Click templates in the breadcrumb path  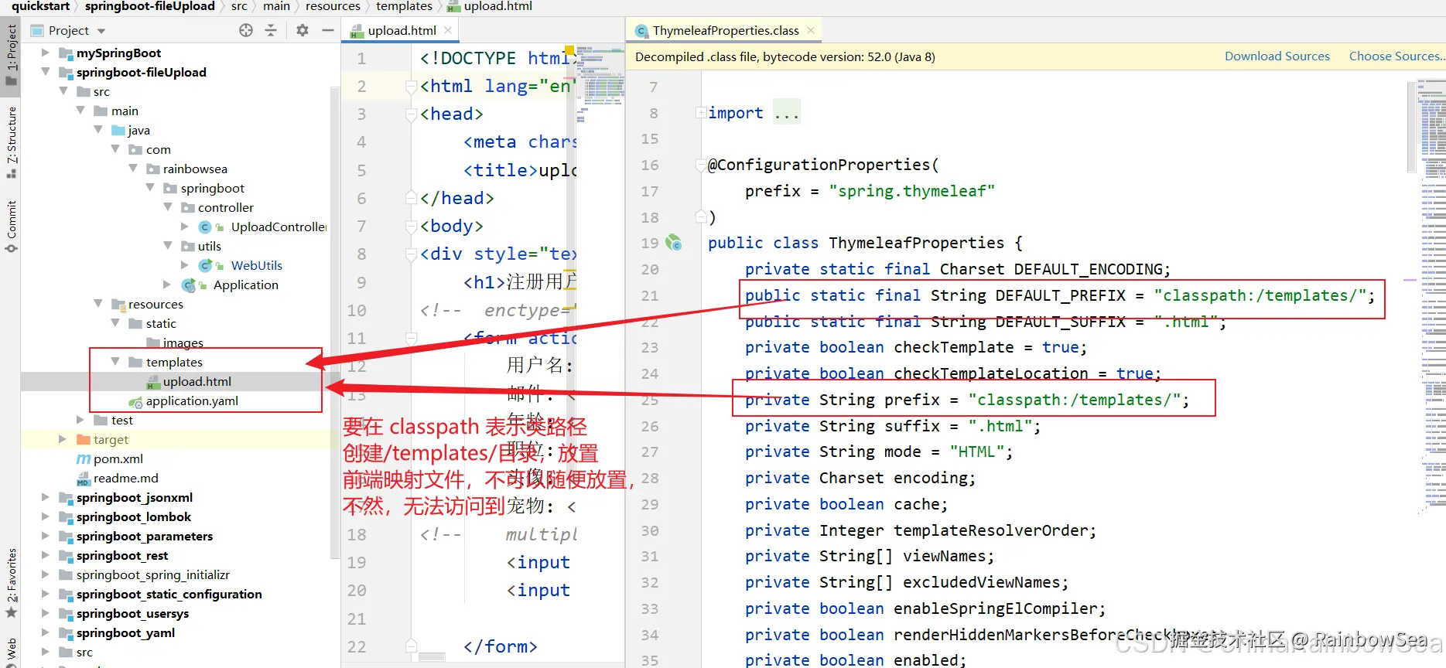click(404, 6)
